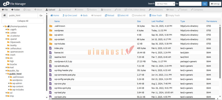The width and height of the screenshot is (222, 100).
Task: Click the wp-cron.php file icon
Action: pos(51,83)
